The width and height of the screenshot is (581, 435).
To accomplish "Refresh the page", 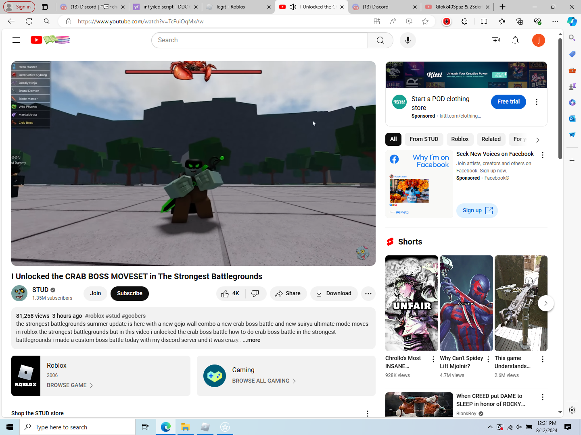I will tap(29, 21).
